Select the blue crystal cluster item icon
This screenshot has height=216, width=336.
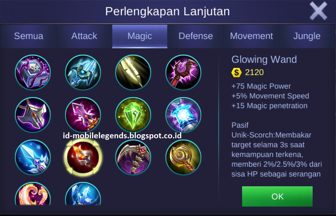click(83, 193)
